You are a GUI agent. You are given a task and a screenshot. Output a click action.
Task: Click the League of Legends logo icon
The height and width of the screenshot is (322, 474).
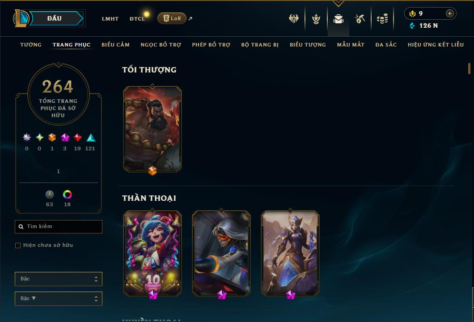(x=21, y=18)
